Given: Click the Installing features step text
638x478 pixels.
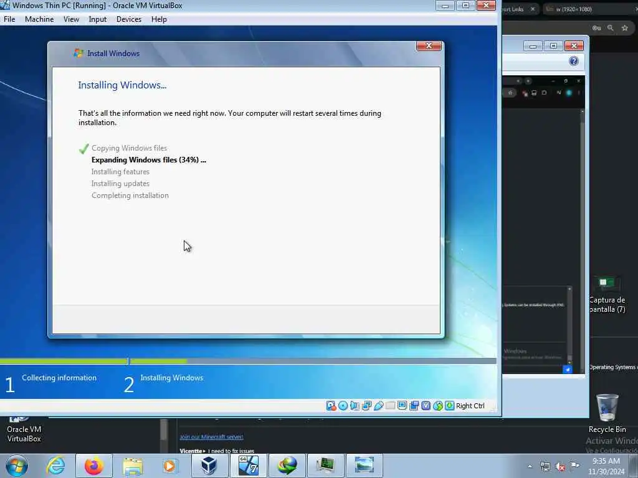Looking at the screenshot, I should pyautogui.click(x=120, y=172).
